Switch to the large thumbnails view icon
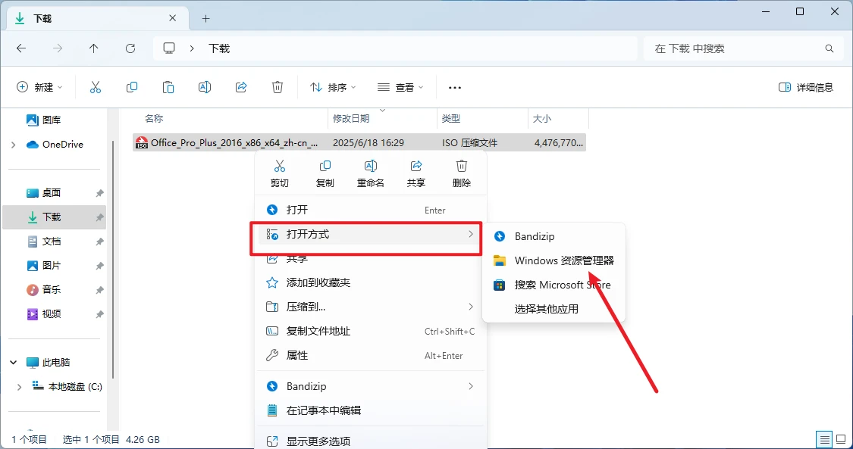 pyautogui.click(x=842, y=439)
